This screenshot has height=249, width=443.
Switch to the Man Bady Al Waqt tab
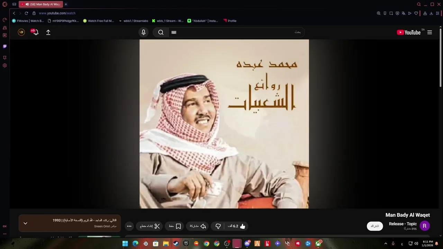coord(41,4)
